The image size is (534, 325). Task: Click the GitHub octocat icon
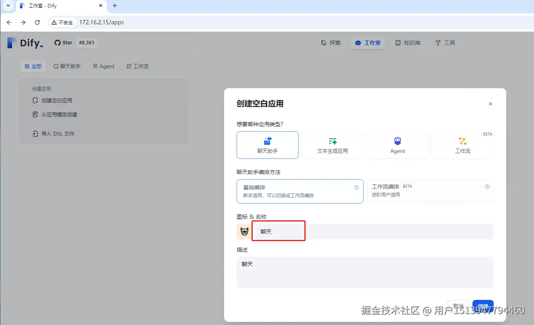58,43
